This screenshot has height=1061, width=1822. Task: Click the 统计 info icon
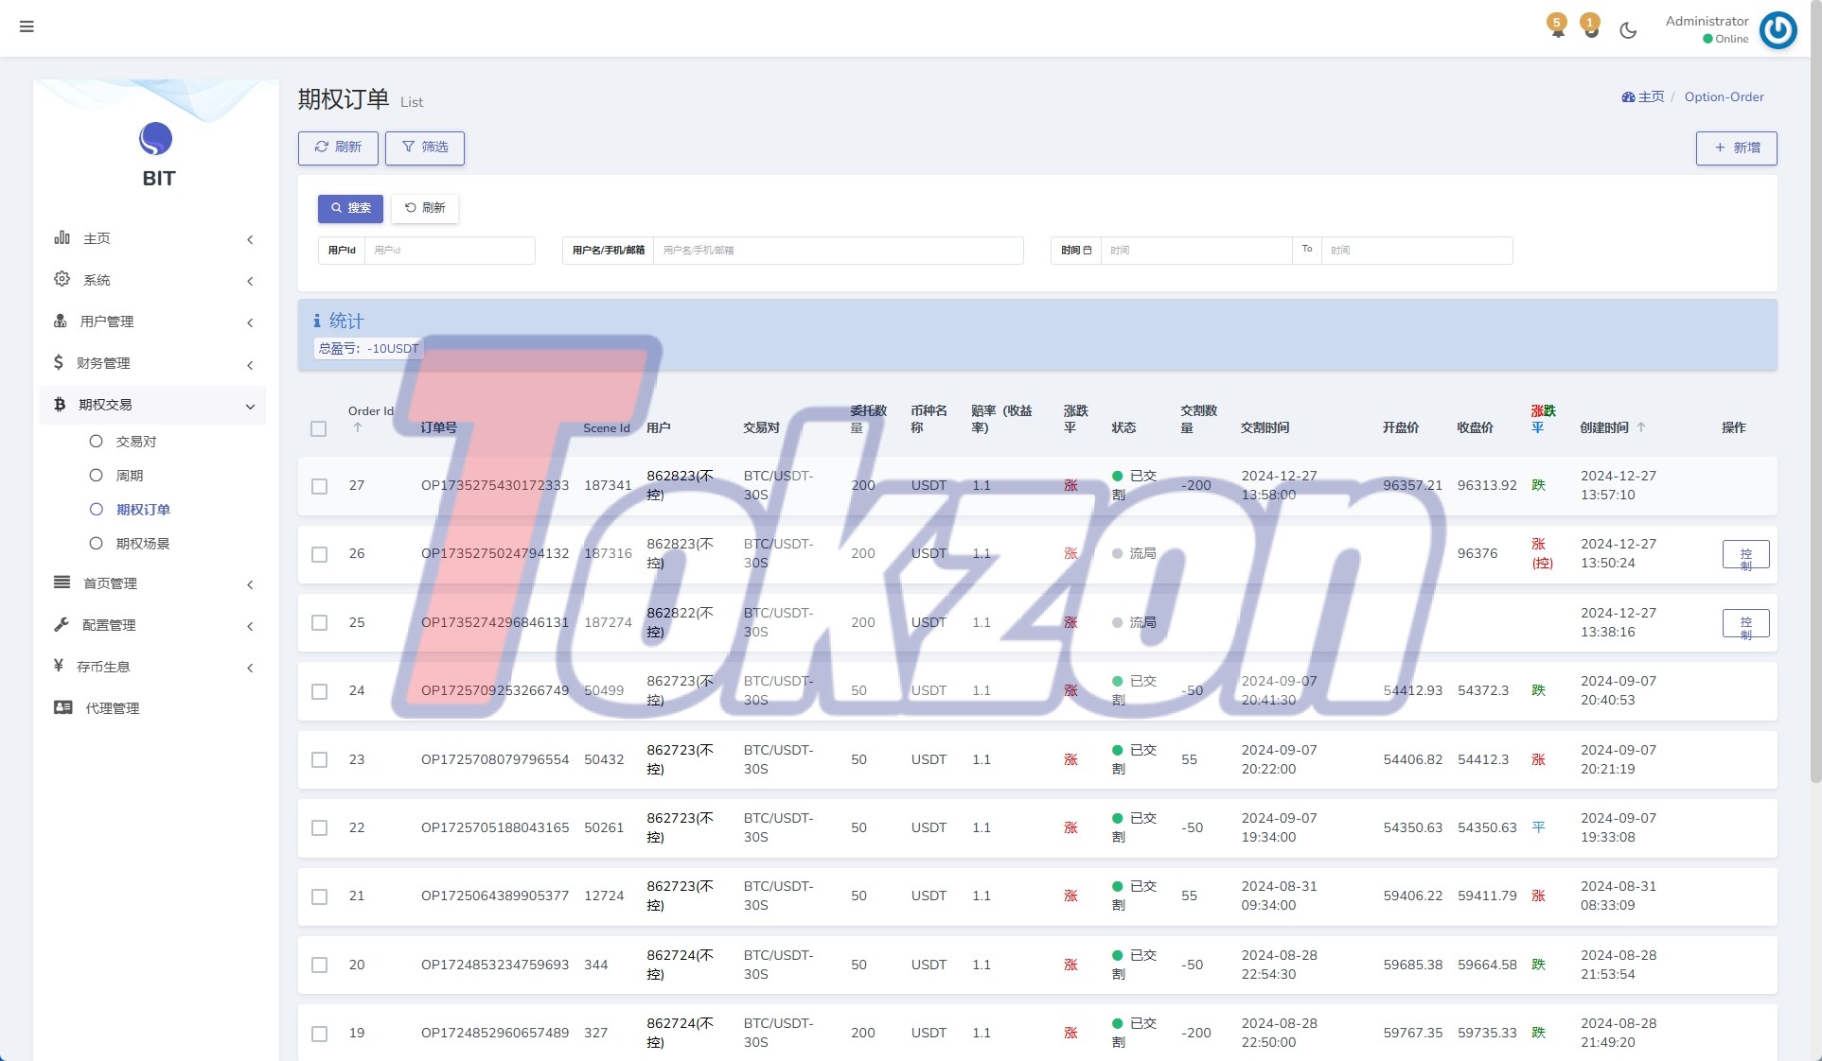tap(317, 322)
